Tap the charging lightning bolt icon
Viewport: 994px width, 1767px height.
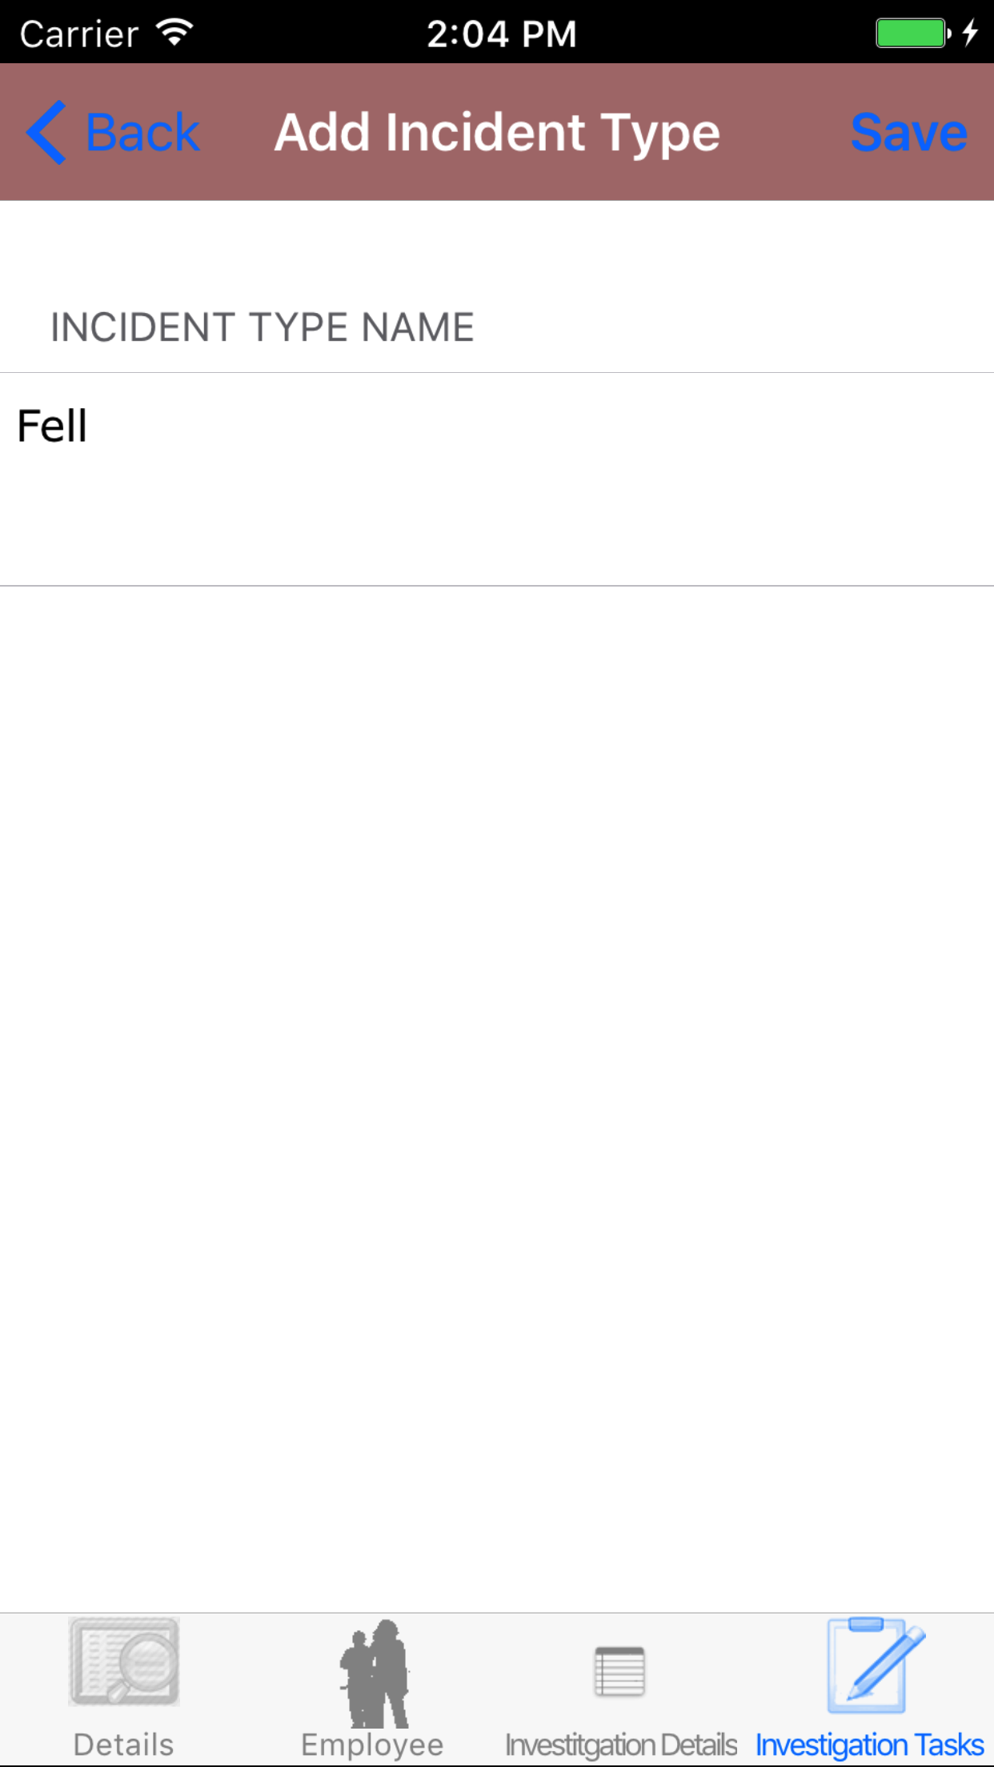click(x=970, y=34)
